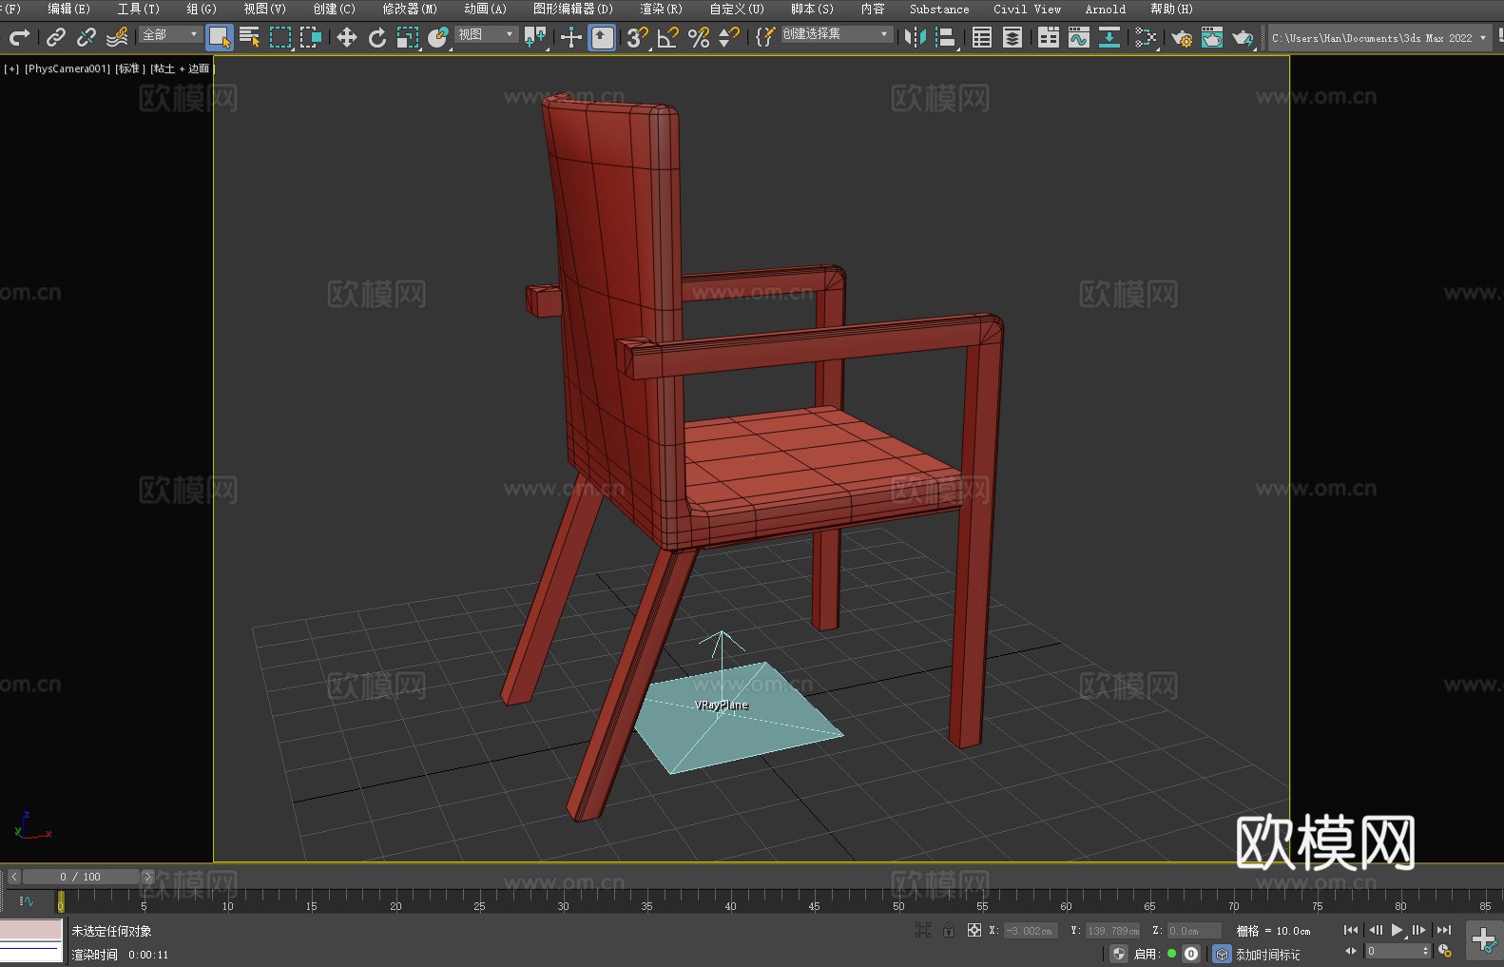Open the 帮助(H) menu
1504x967 pixels.
pos(1171,9)
